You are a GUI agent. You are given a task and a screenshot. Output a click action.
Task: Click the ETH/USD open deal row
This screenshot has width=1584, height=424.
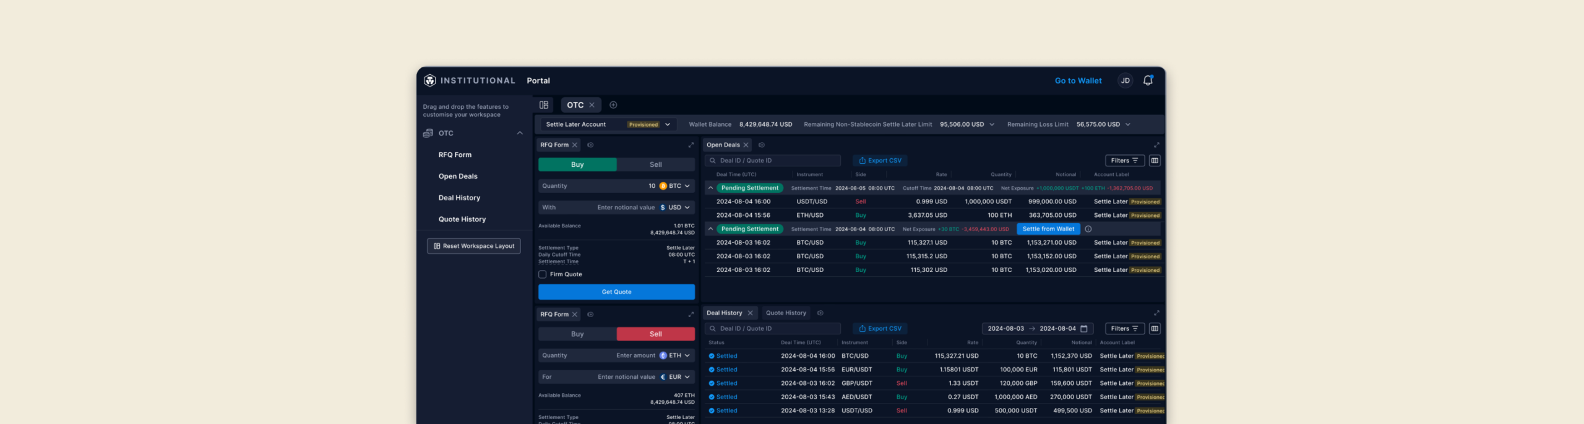(x=934, y=216)
